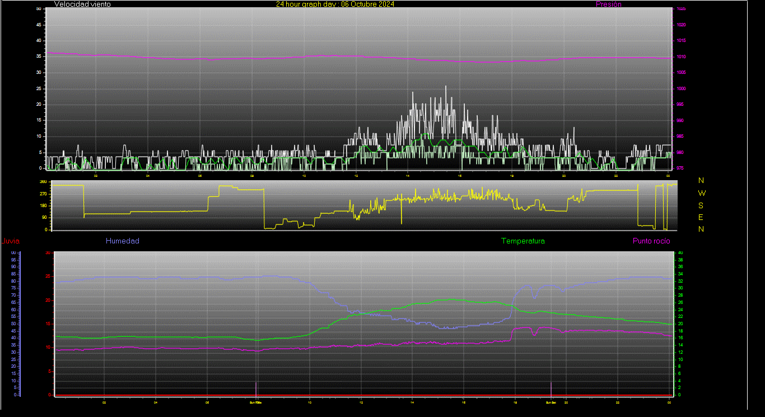Click '25' on the red rain axis
The height and width of the screenshot is (417, 765).
pyautogui.click(x=48, y=277)
